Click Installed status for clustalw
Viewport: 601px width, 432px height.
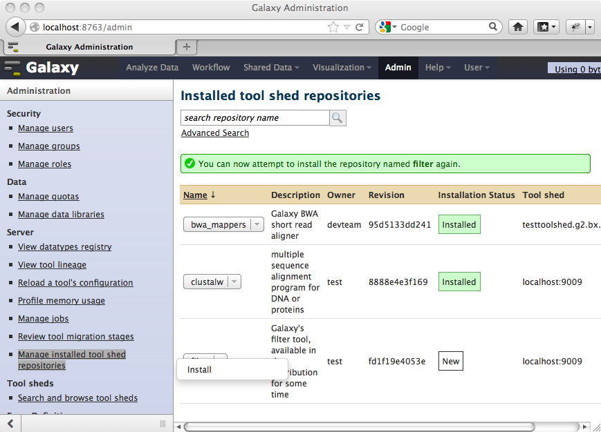pyautogui.click(x=459, y=282)
